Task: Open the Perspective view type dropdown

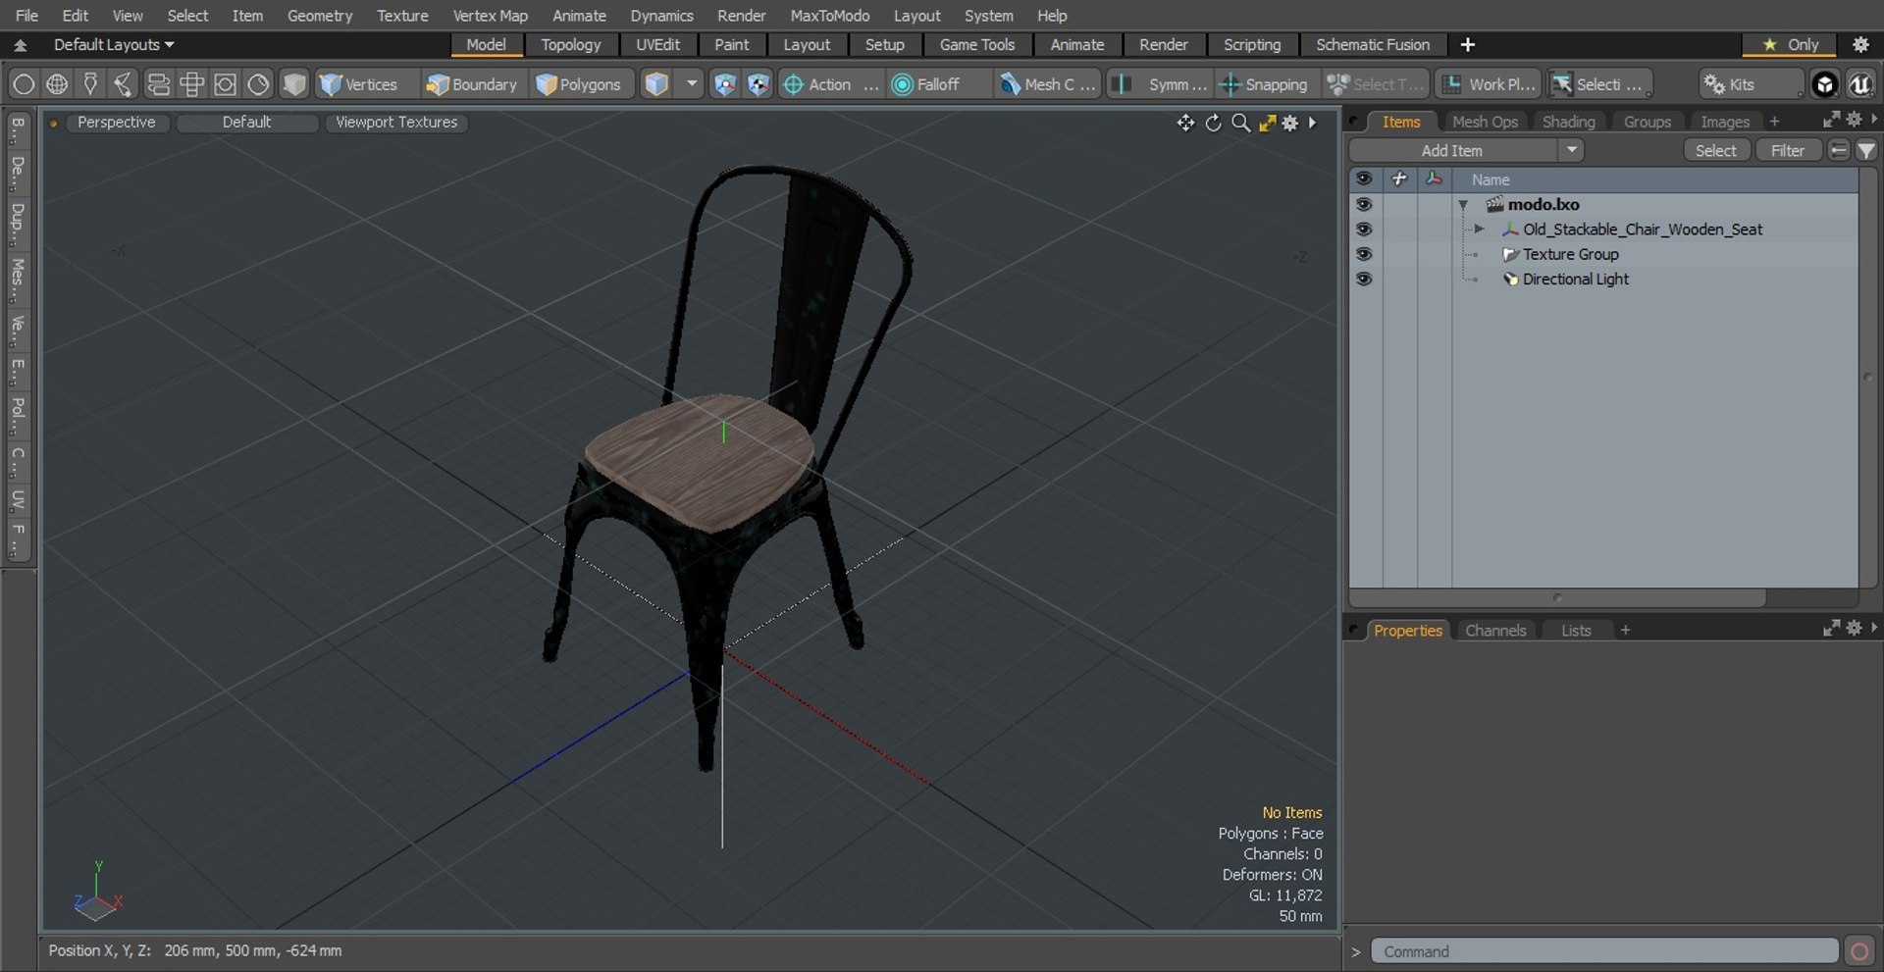Action: (x=117, y=123)
